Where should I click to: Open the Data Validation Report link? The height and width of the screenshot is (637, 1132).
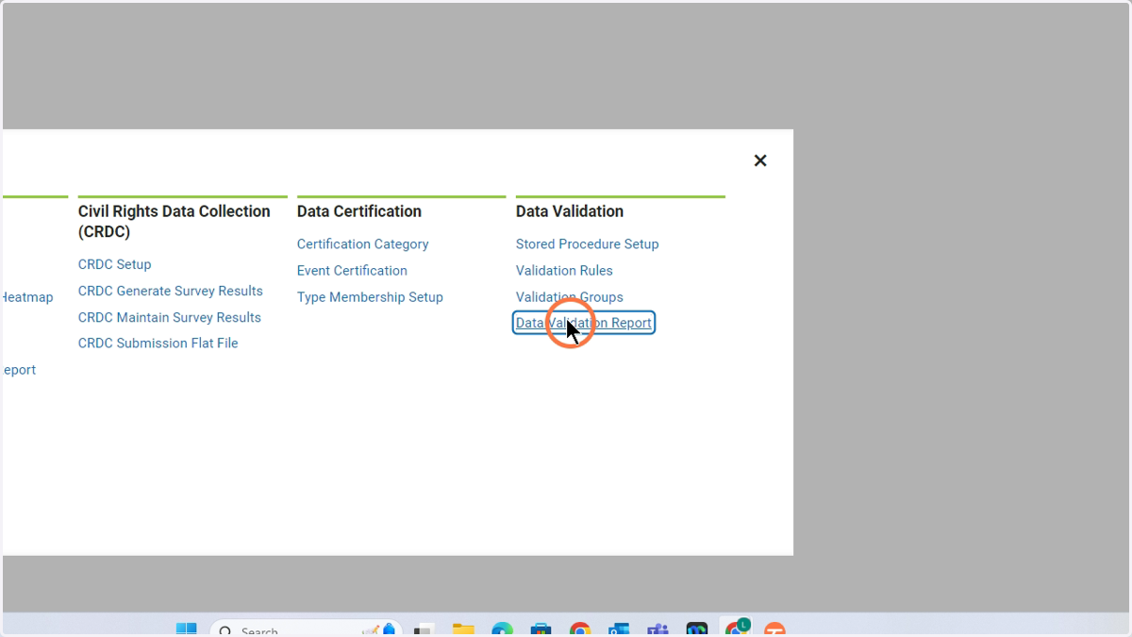tap(584, 323)
